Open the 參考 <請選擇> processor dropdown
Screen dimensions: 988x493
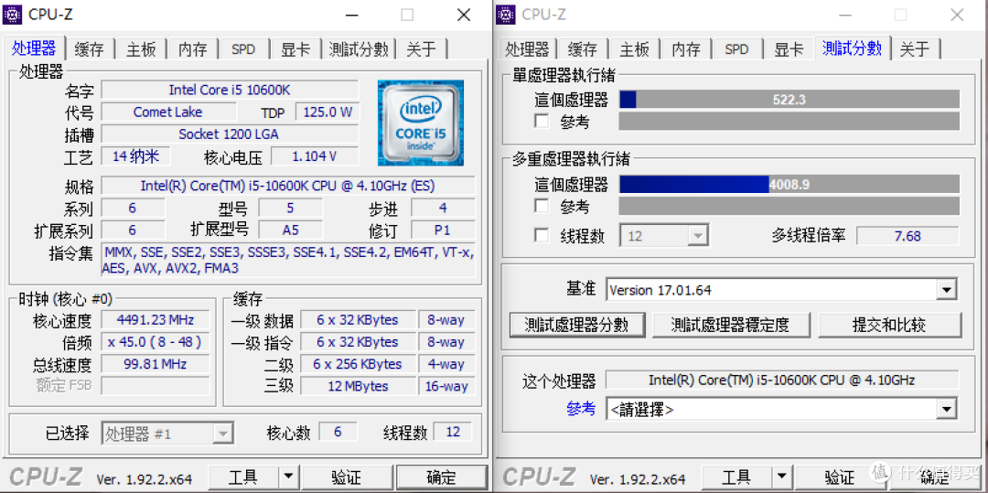(x=780, y=409)
